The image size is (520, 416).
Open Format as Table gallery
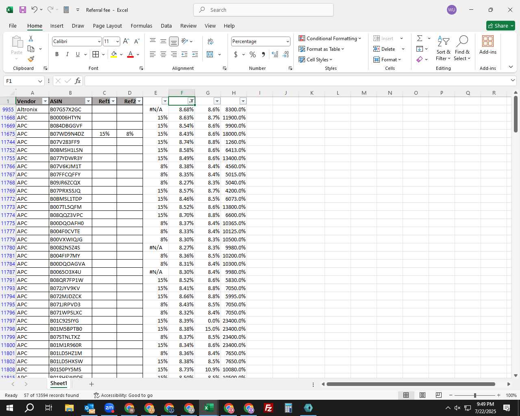point(321,49)
